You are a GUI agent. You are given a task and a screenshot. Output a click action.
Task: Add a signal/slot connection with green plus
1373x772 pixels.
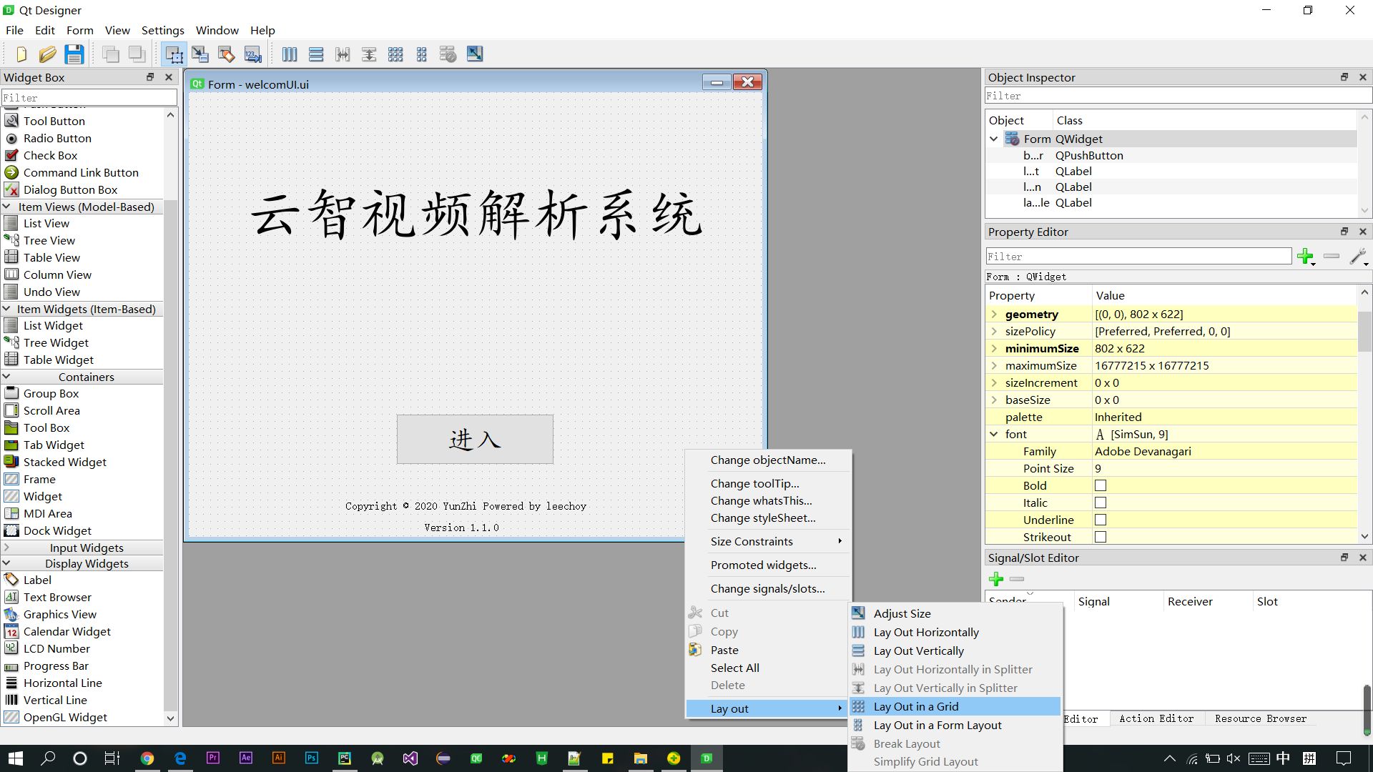pyautogui.click(x=996, y=579)
